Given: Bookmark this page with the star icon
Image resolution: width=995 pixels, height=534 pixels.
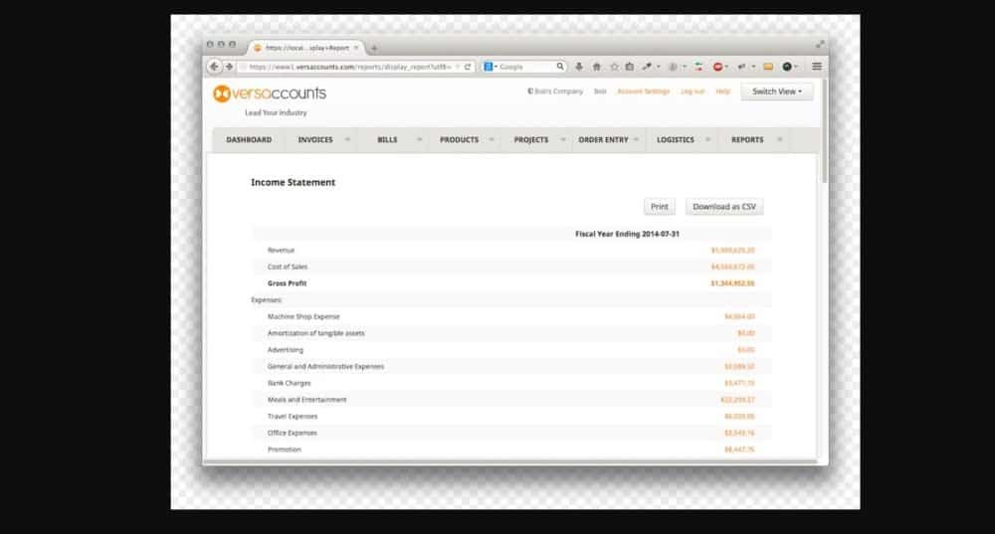Looking at the screenshot, I should pos(614,67).
